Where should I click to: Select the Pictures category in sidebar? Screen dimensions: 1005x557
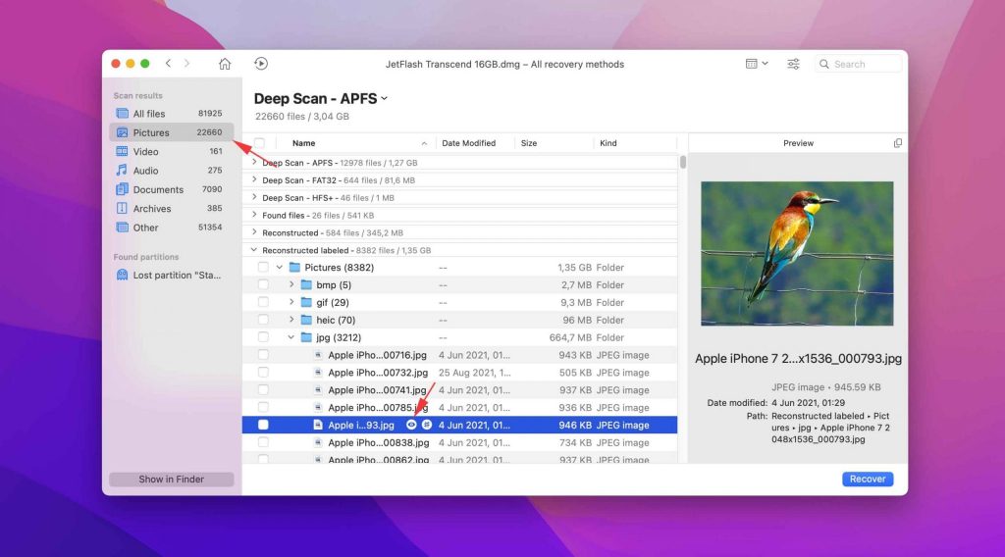pyautogui.click(x=171, y=132)
